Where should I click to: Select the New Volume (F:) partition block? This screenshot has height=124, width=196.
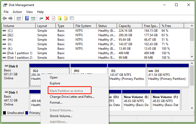click(165, 100)
